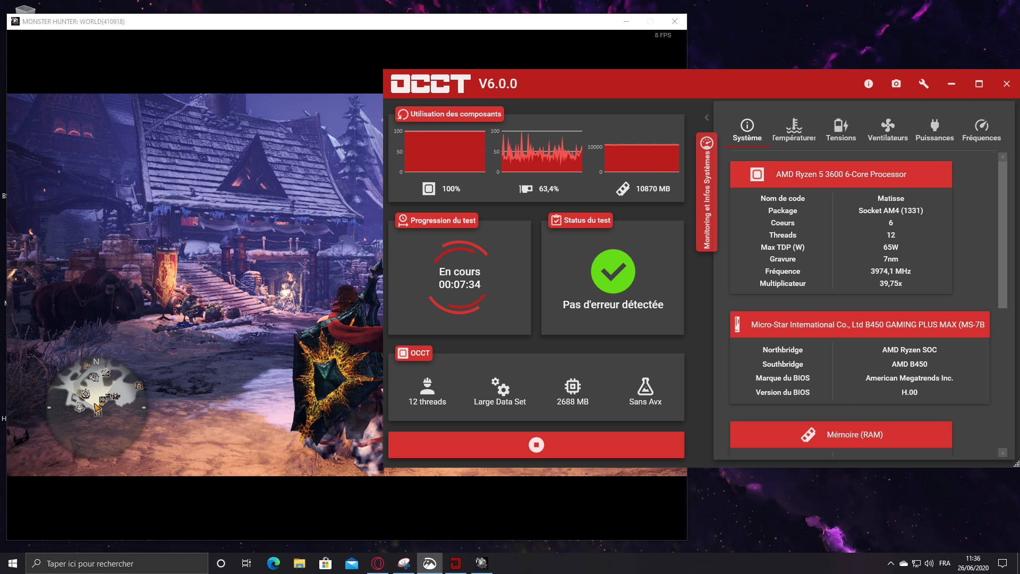Collapse the monitoring panel with the chevron arrow
The height and width of the screenshot is (574, 1020).
pyautogui.click(x=707, y=117)
